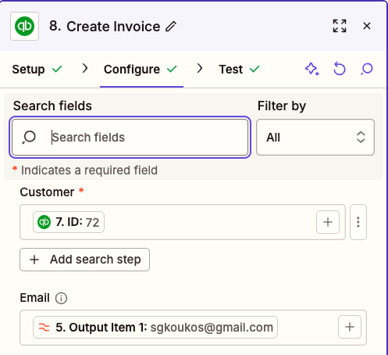This screenshot has width=388, height=355.
Task: Click the search icon in the tab bar
Action: [x=367, y=69]
